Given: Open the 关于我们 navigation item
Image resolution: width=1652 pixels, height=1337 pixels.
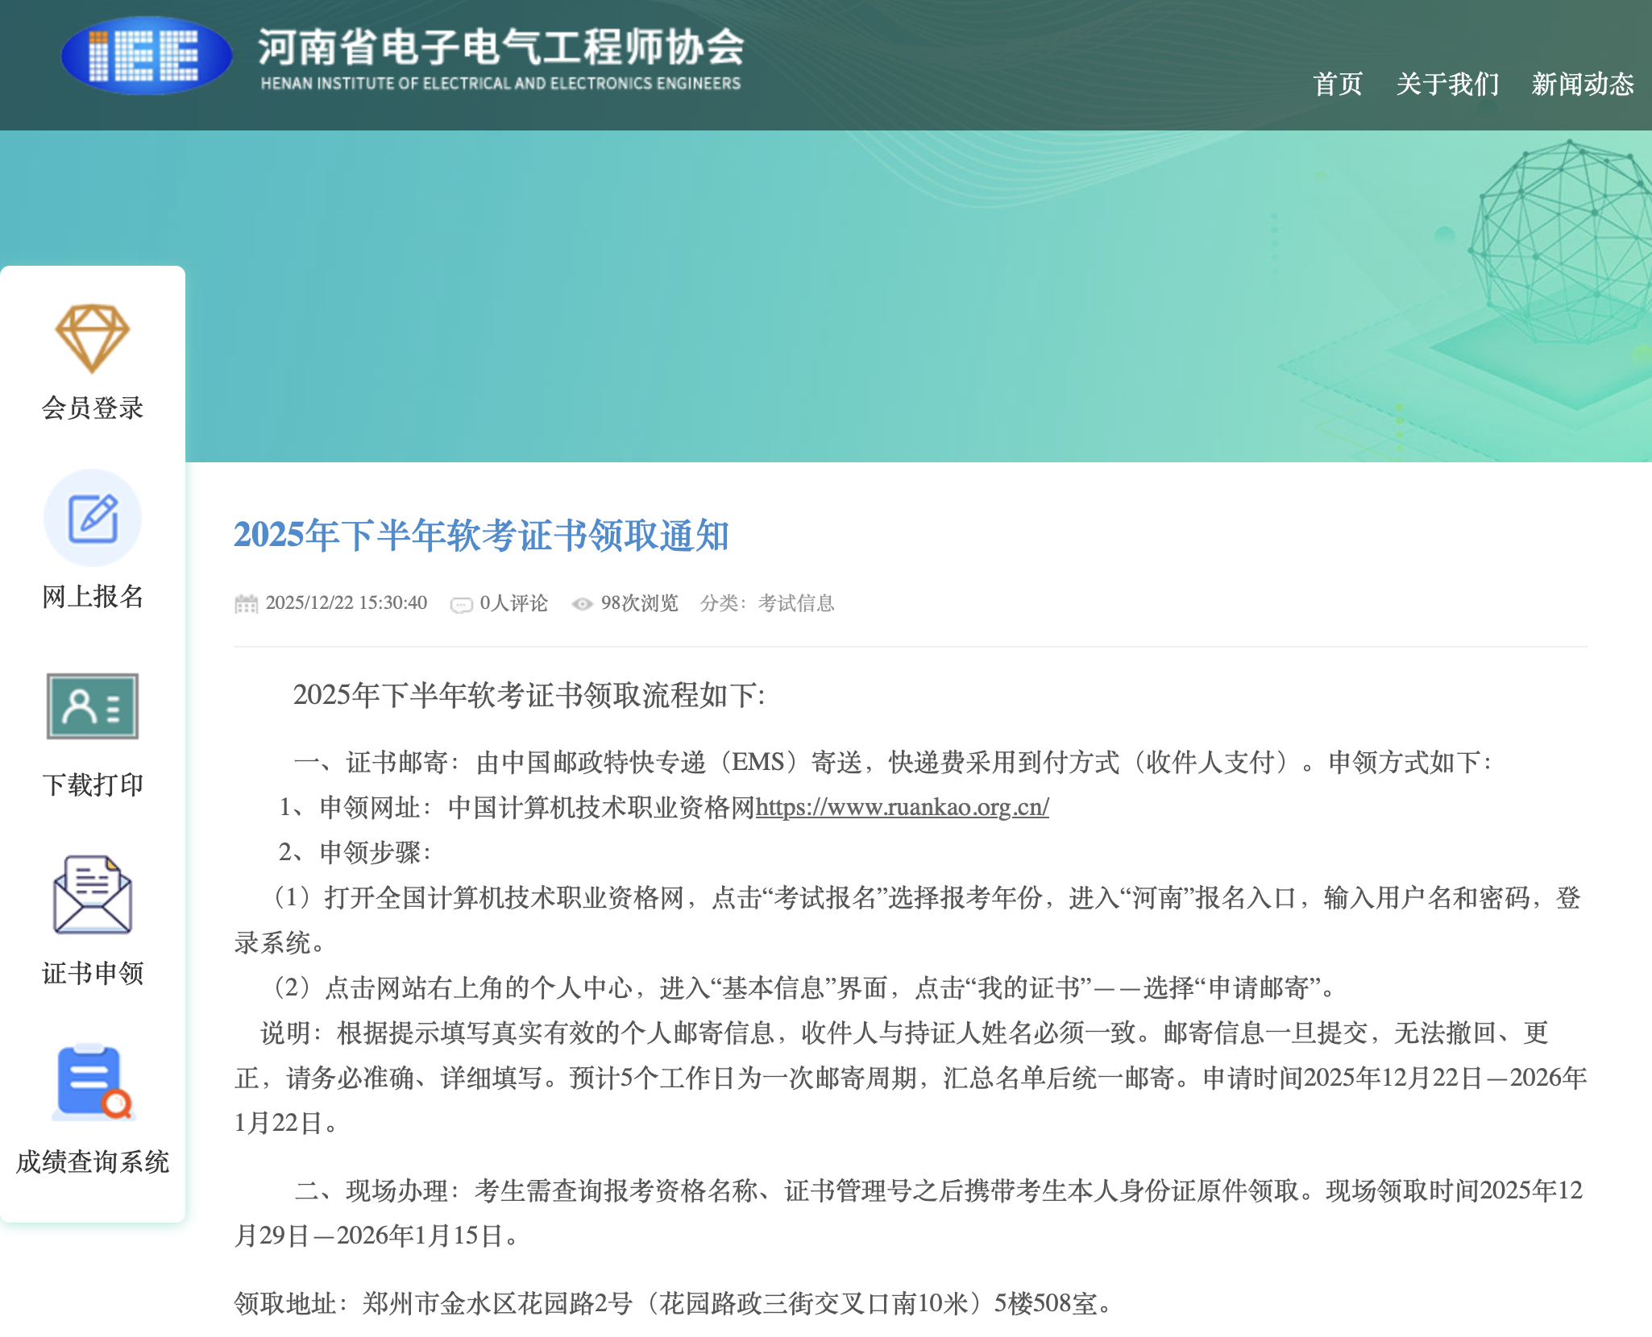Looking at the screenshot, I should [1447, 84].
